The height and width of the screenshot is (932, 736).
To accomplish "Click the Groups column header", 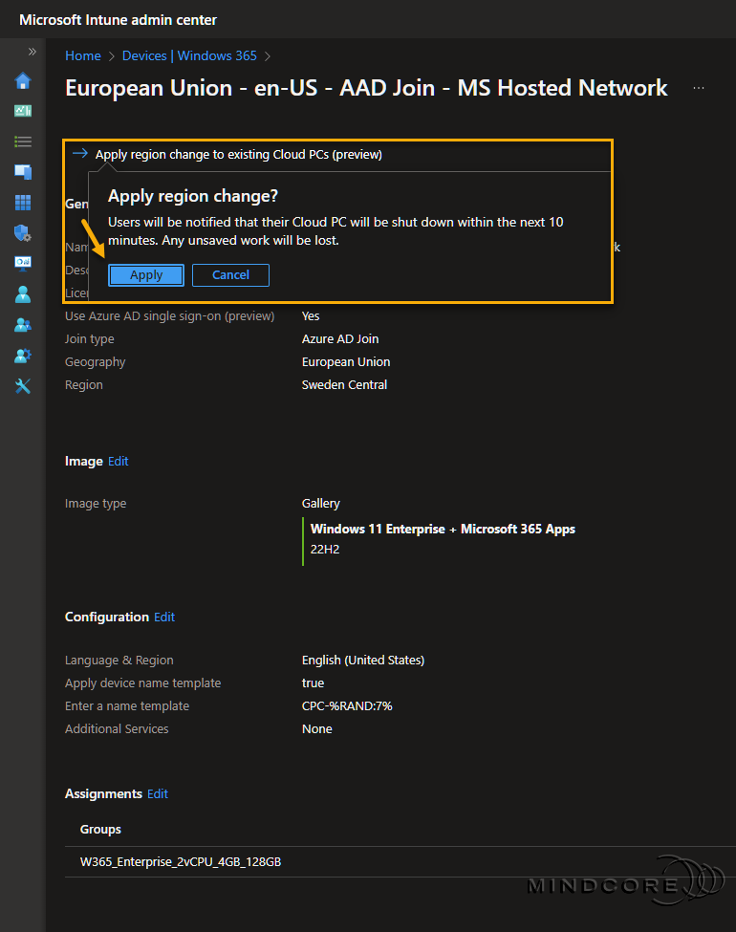I will 100,829.
